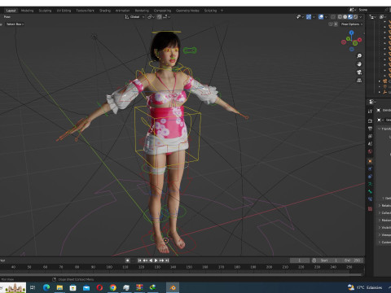The height and width of the screenshot is (293, 391).
Task: Switch to the Modeling workspace tab
Action: (27, 11)
